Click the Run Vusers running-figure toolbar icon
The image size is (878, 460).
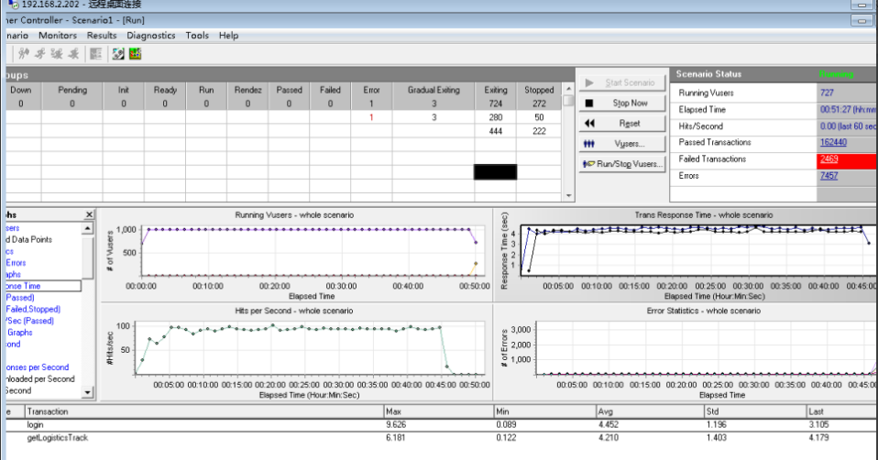[x=39, y=54]
